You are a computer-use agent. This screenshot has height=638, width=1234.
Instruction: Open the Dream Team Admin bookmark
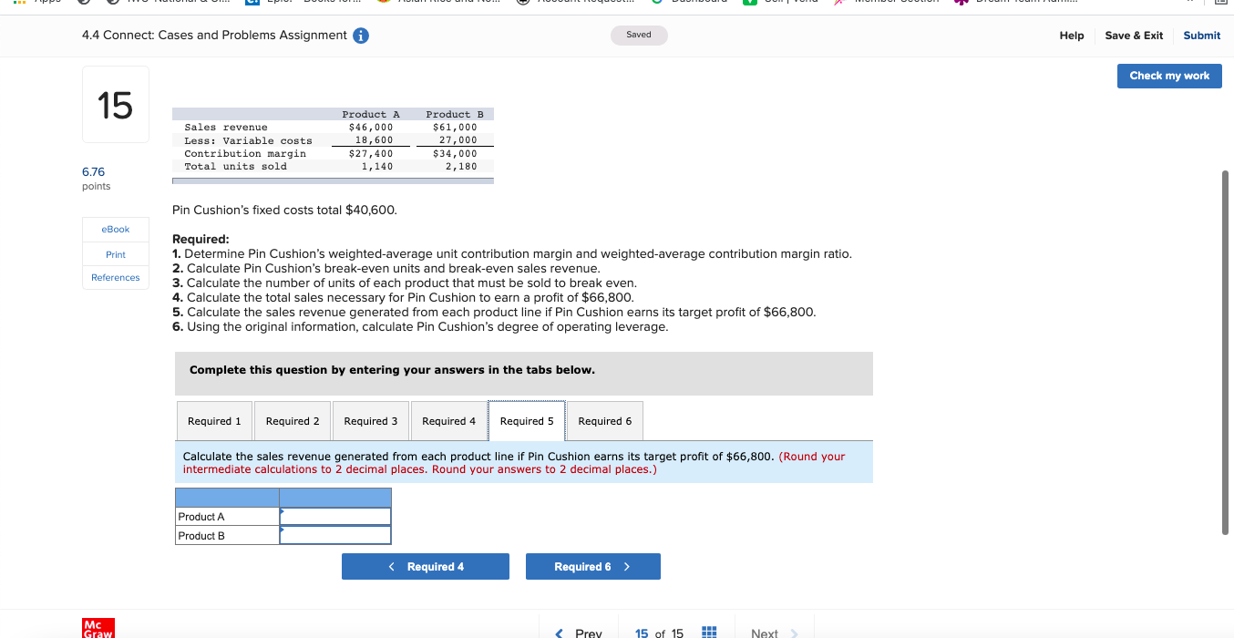click(x=1016, y=2)
